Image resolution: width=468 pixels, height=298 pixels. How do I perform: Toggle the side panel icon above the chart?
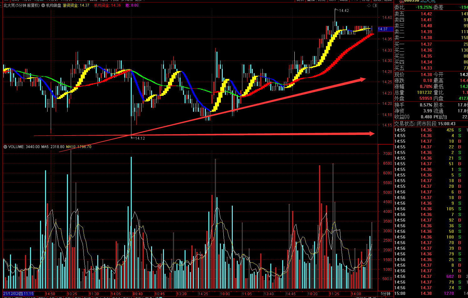(375, 6)
